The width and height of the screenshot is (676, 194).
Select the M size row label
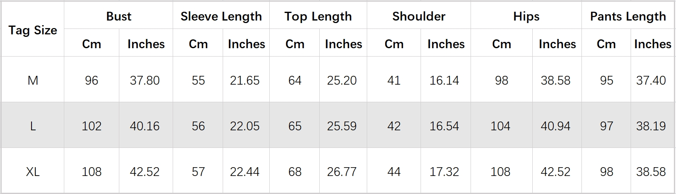pyautogui.click(x=33, y=80)
